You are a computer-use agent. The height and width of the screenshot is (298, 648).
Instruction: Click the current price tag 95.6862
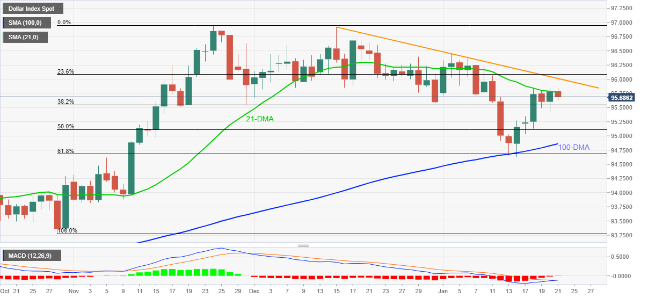(x=623, y=98)
